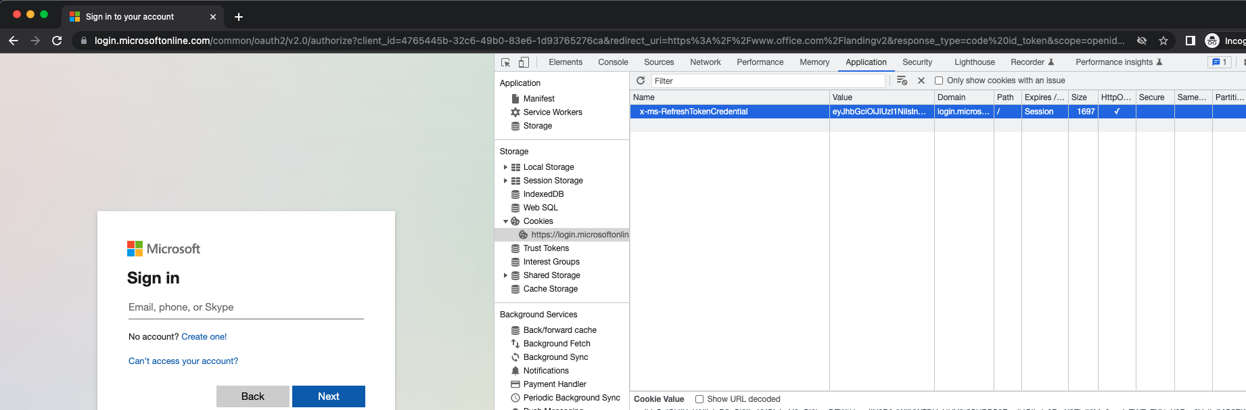Sort cookies by the Secure column header
This screenshot has width=1246, height=410.
coord(1155,97)
